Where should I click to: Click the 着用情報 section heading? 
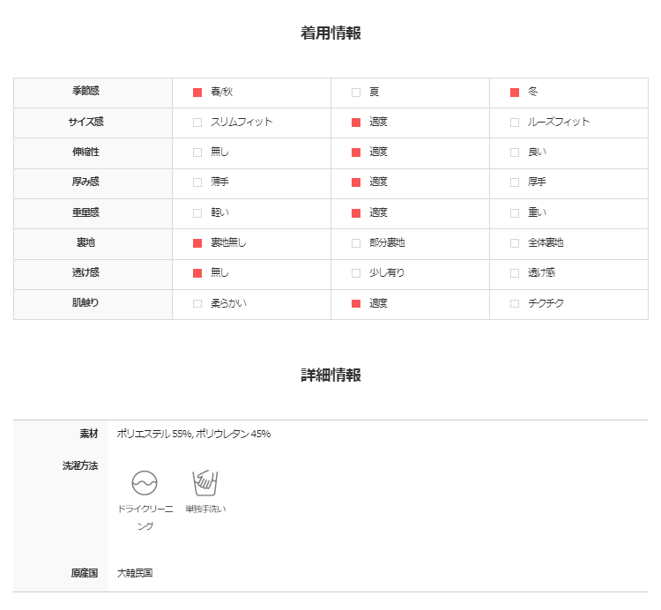point(330,33)
